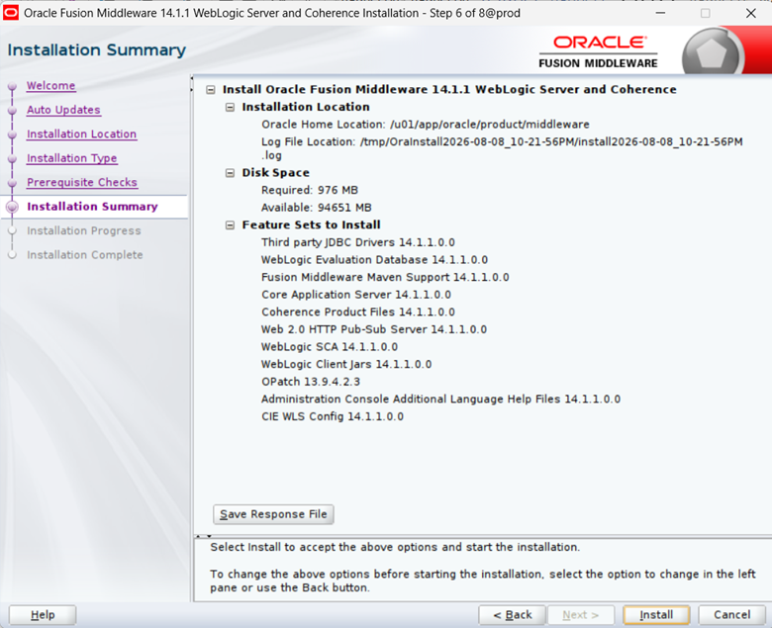Image resolution: width=772 pixels, height=628 pixels.
Task: Cancel the installation wizard
Action: click(x=731, y=615)
